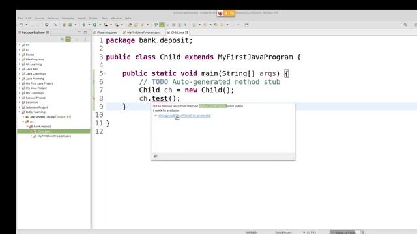Image resolution: width=417 pixels, height=234 pixels.
Task: Select the My Learnings project
Action: pos(35,93)
